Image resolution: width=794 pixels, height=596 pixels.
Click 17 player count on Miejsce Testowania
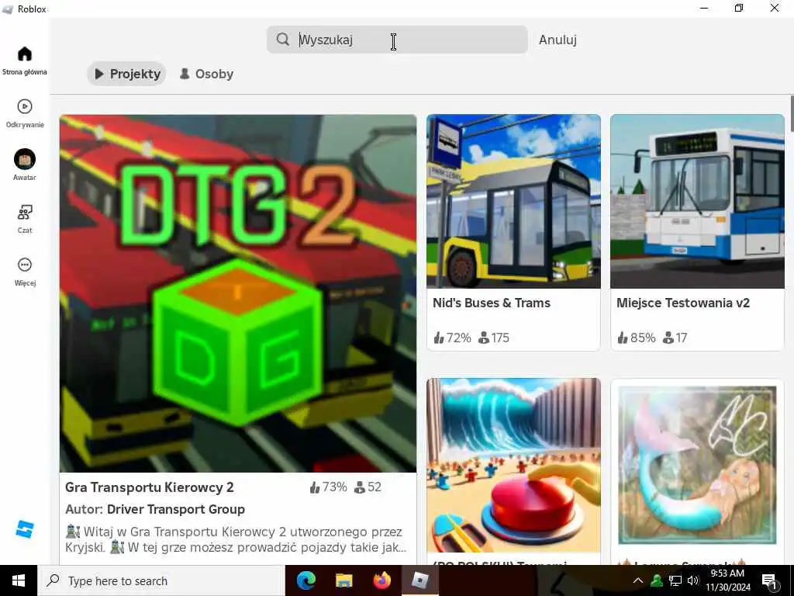pyautogui.click(x=675, y=338)
